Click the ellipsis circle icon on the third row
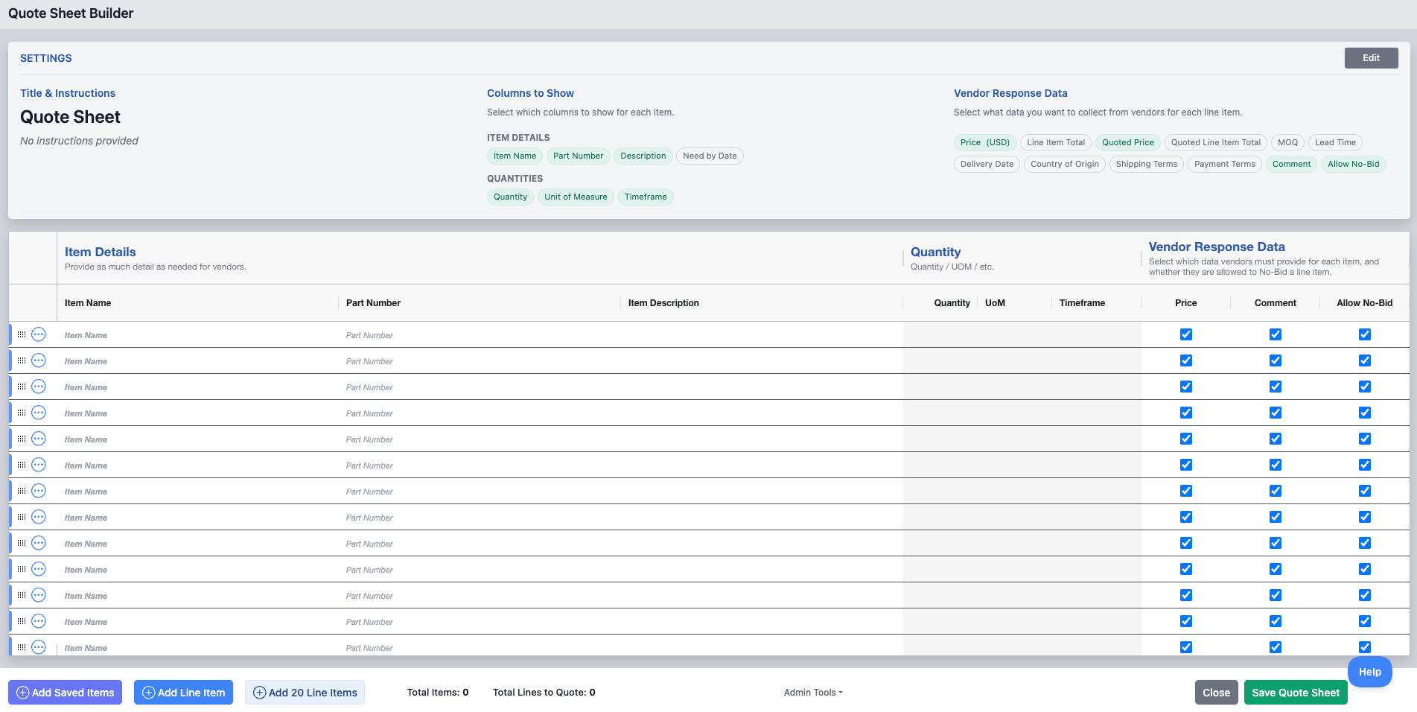 (39, 387)
